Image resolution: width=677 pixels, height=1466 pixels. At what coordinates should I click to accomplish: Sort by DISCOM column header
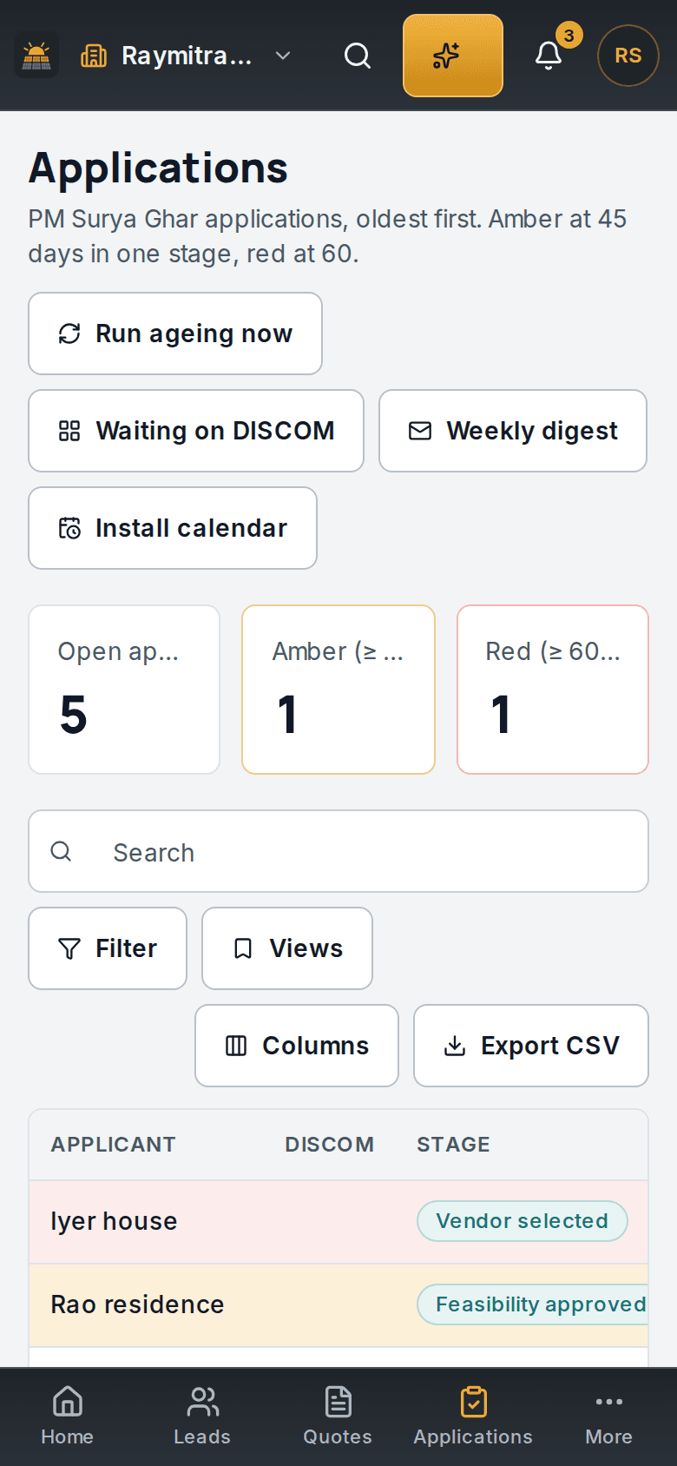click(x=330, y=1145)
